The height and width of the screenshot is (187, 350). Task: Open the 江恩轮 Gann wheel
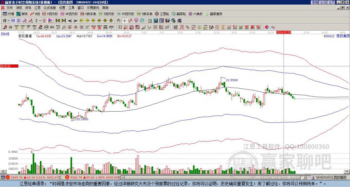coord(162,14)
